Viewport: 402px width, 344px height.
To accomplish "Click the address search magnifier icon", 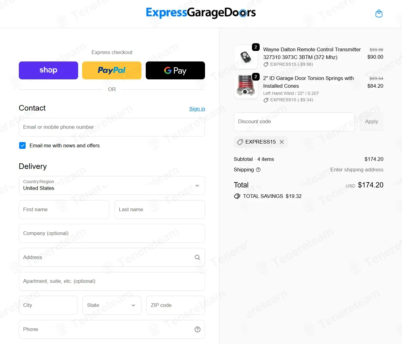I will point(197,257).
